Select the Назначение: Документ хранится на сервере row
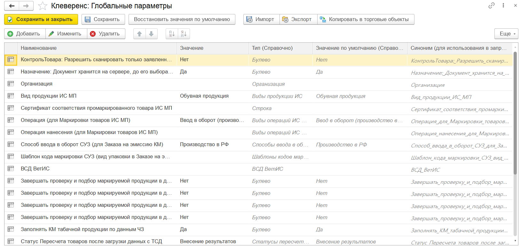Viewport: 520px width, 247px height. coord(258,72)
